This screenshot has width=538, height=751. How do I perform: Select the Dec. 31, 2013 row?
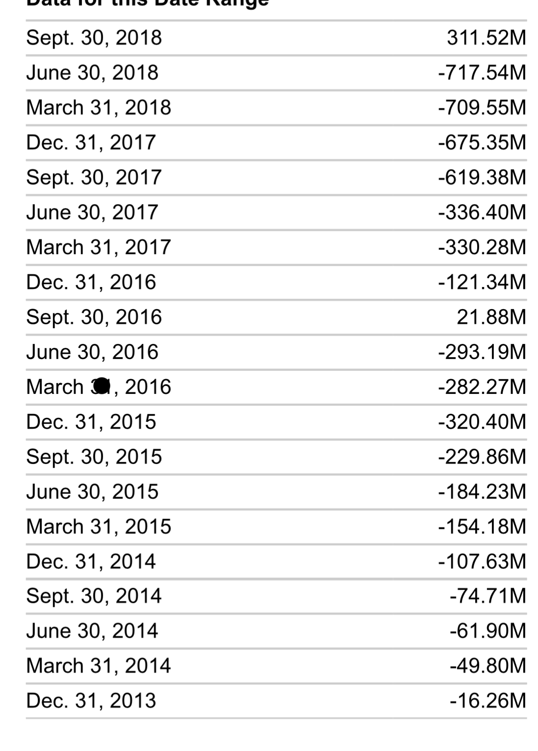(276, 701)
